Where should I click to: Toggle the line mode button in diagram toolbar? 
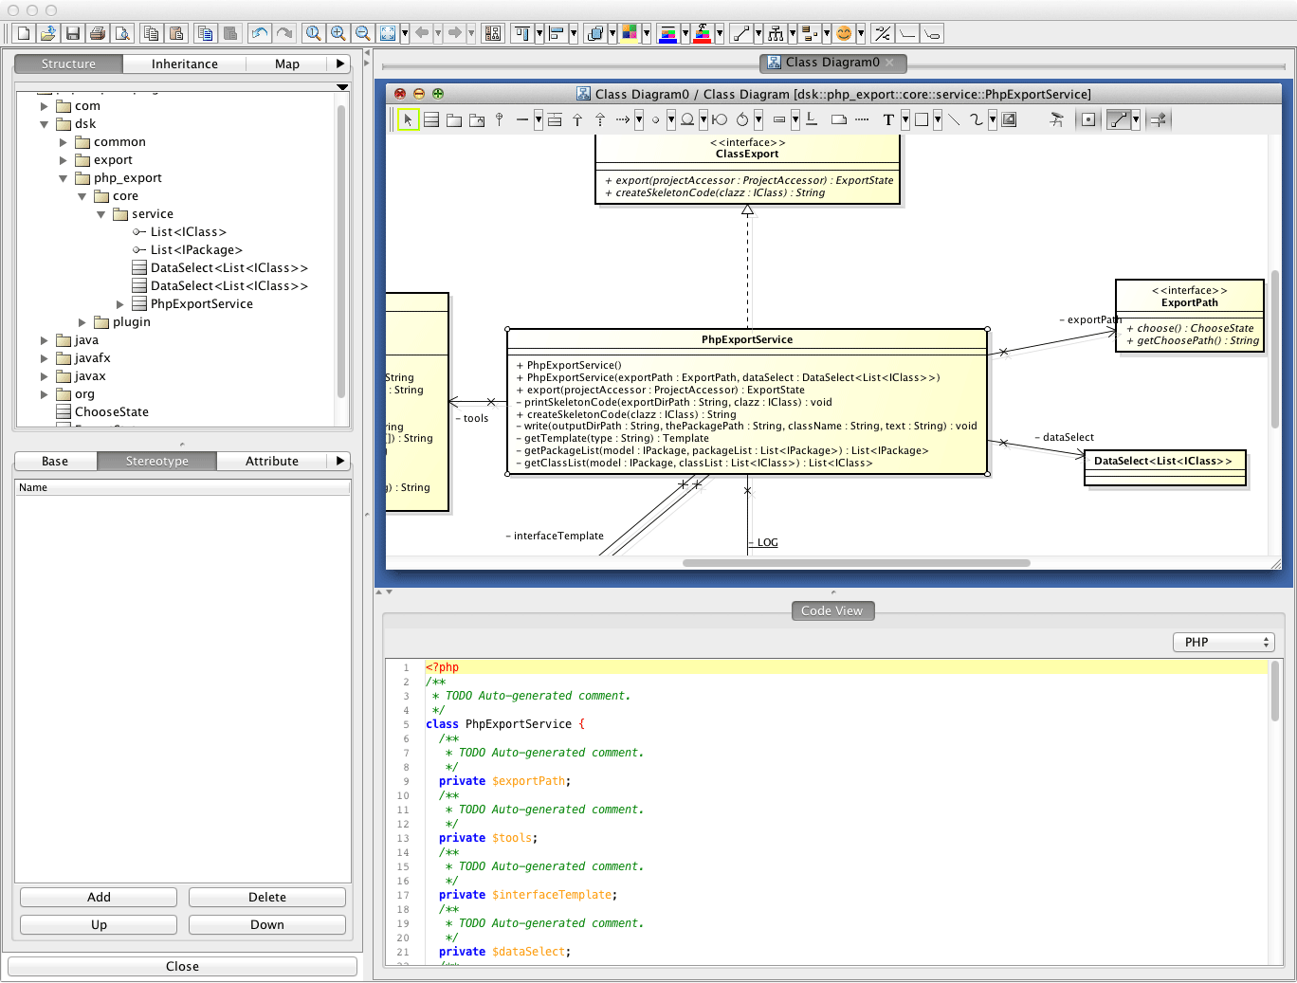tap(1119, 119)
